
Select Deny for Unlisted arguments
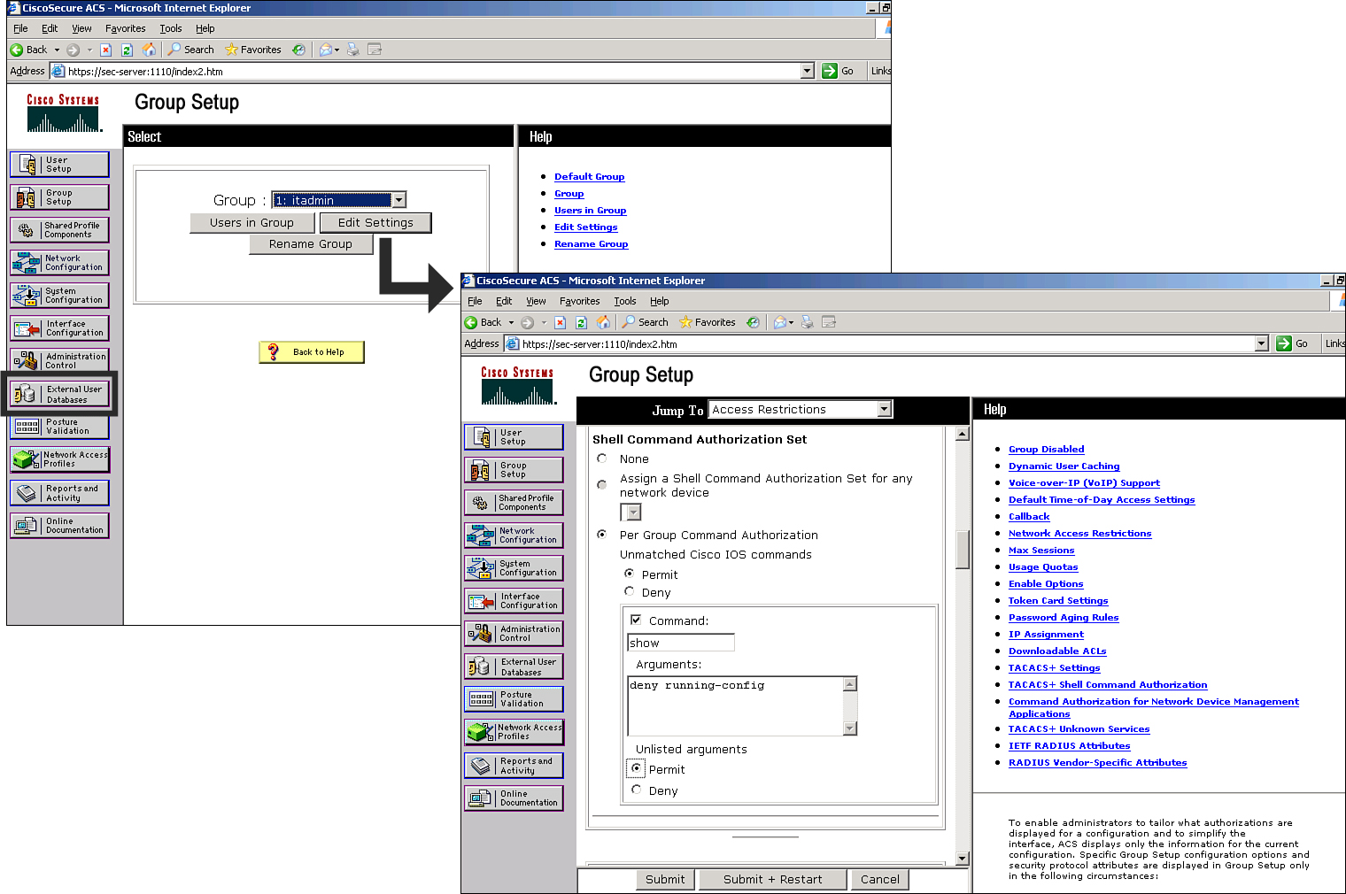(x=637, y=790)
